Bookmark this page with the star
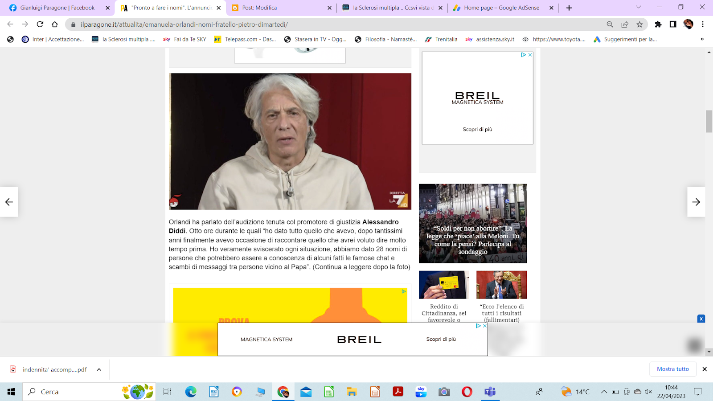 (x=640, y=25)
